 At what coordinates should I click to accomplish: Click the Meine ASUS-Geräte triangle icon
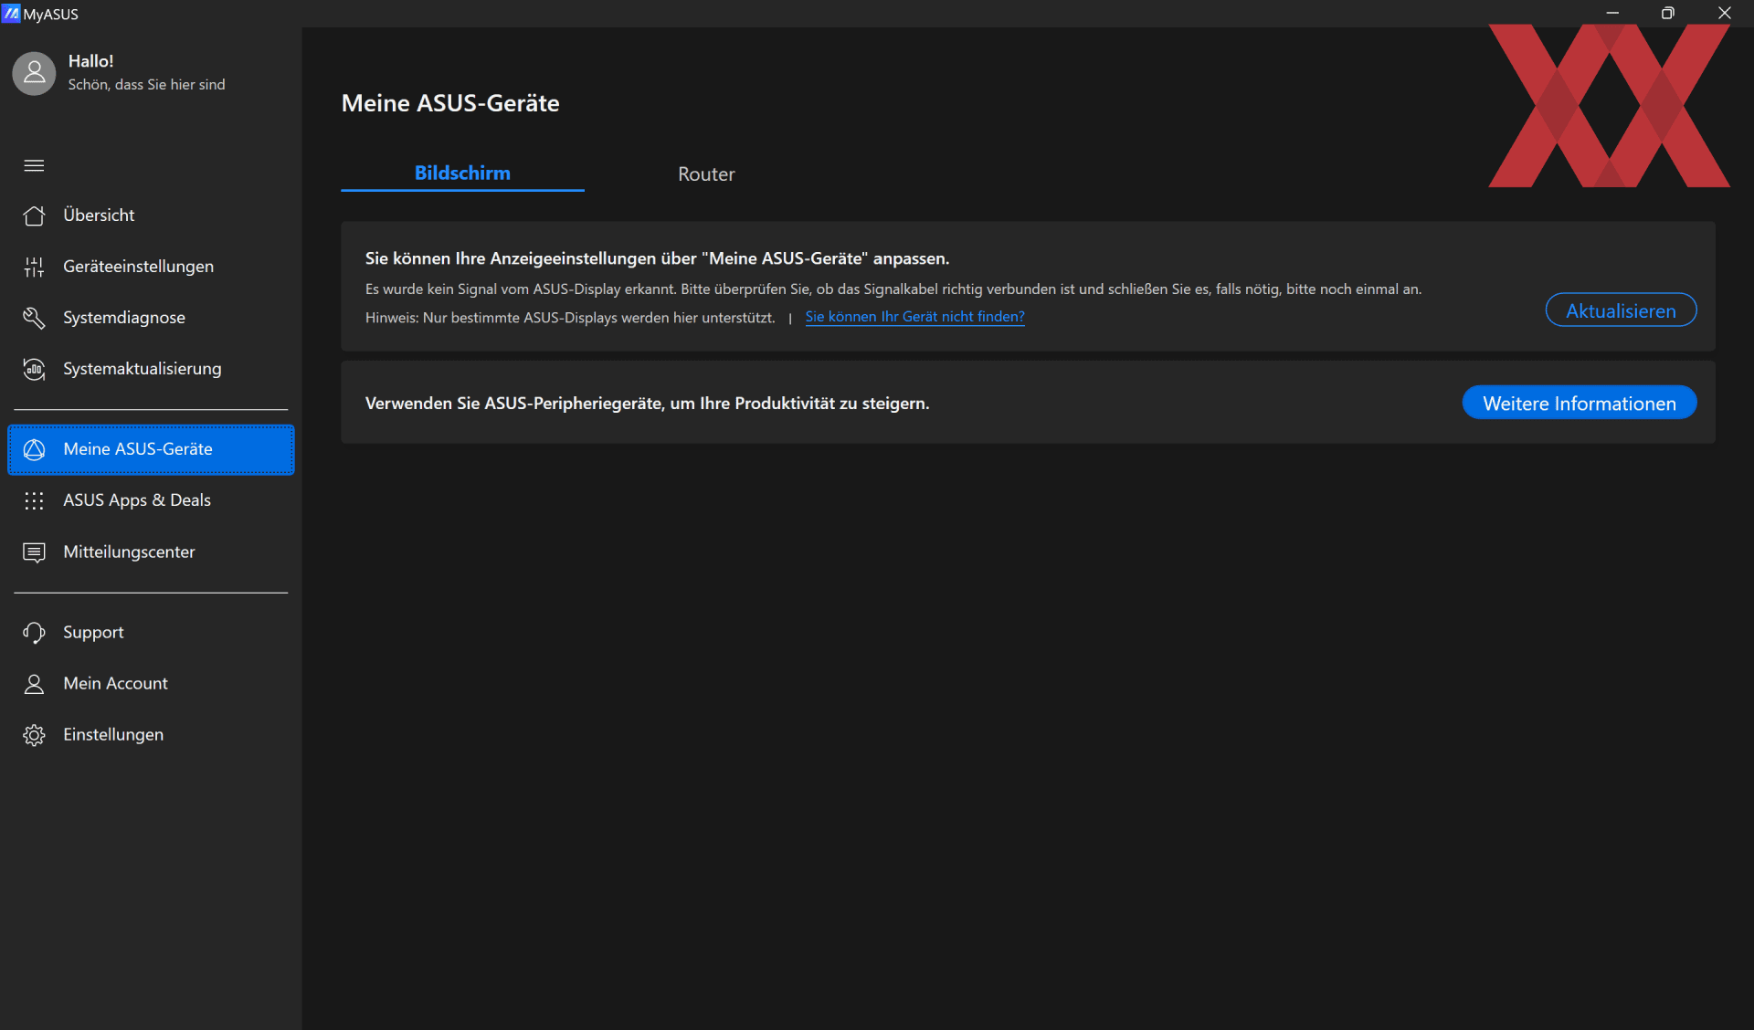(34, 449)
